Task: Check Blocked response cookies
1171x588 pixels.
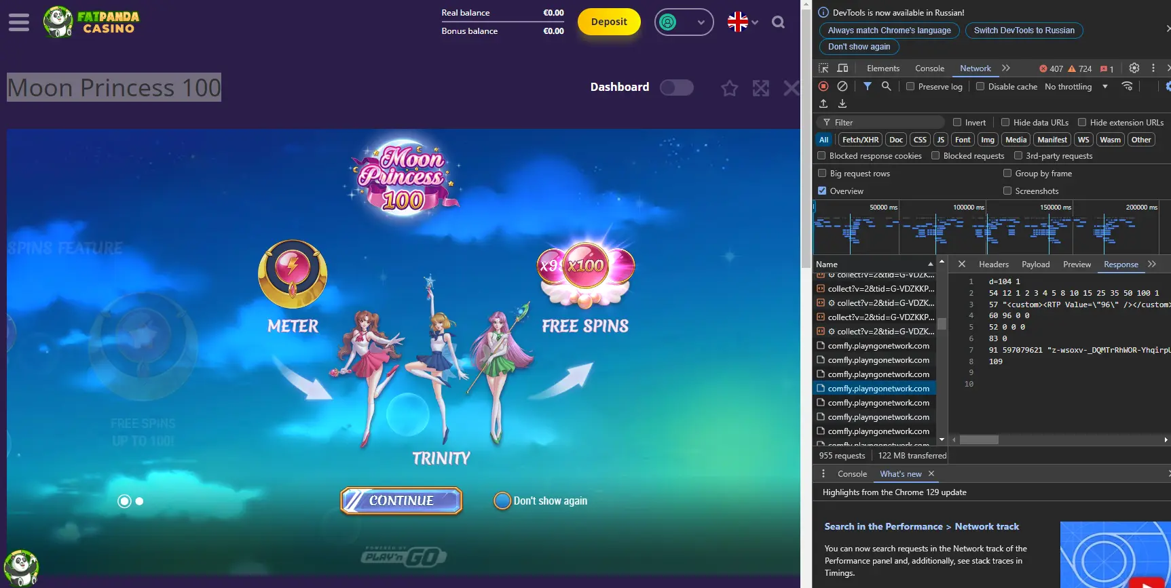Action: coord(821,155)
